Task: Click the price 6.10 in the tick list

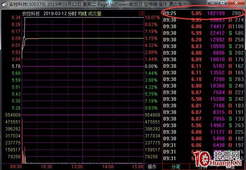Action: pyautogui.click(x=197, y=79)
